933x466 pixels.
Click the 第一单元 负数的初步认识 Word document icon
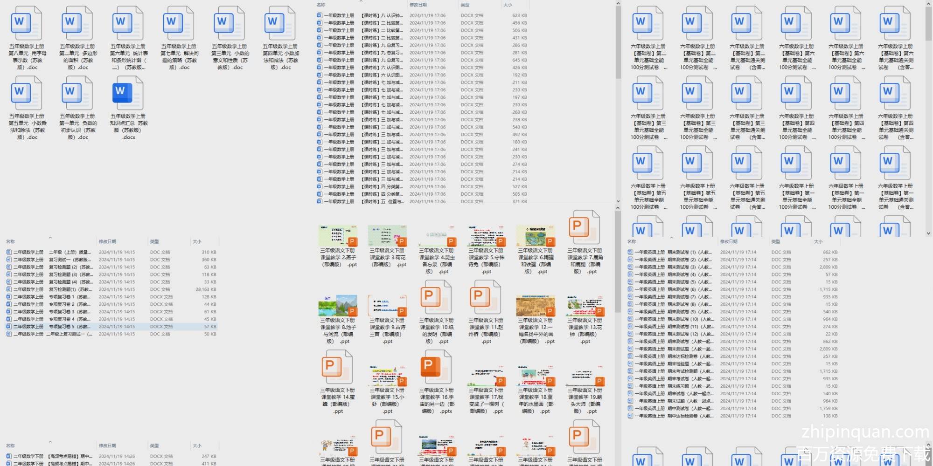77,93
